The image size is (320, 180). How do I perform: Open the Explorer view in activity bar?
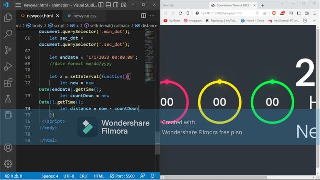(x=8, y=18)
